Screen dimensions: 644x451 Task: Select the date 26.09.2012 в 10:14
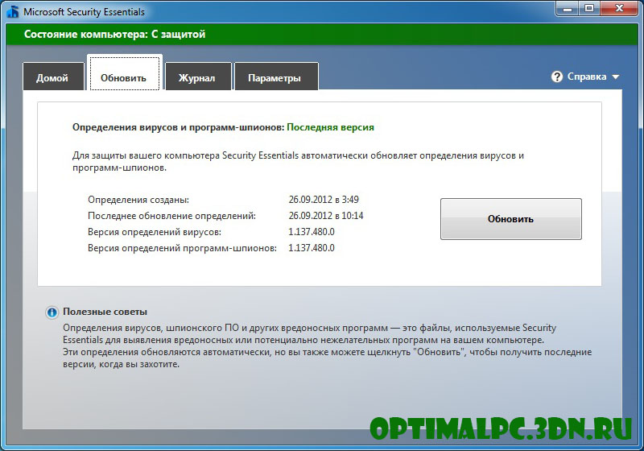(x=326, y=216)
